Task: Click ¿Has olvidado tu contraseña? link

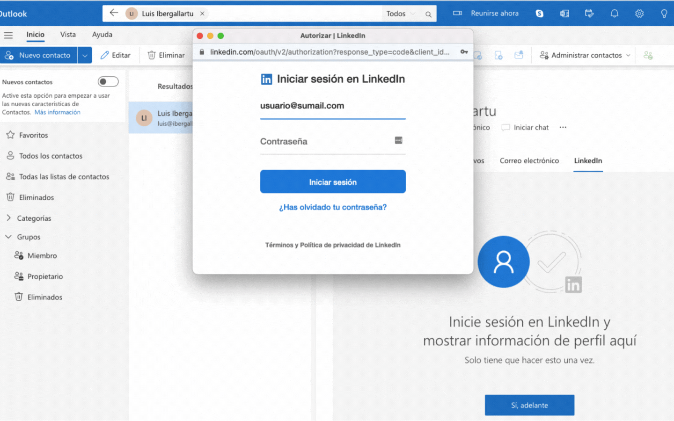Action: [x=333, y=207]
